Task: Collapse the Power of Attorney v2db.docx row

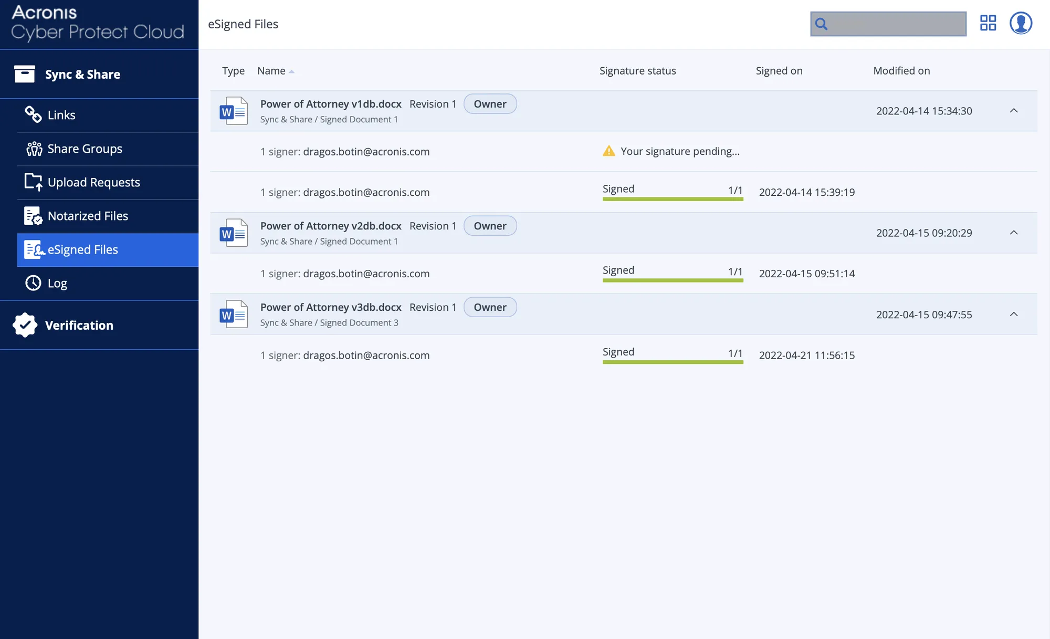Action: pos(1014,233)
